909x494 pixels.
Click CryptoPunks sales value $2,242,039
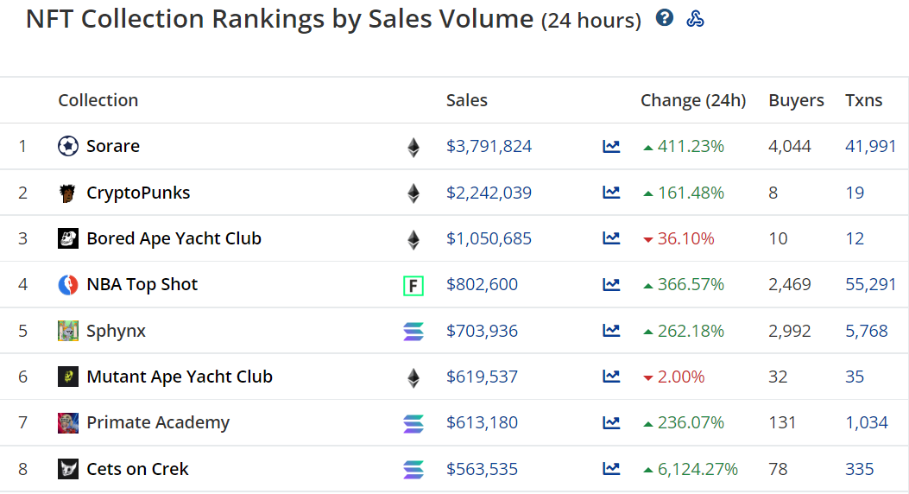point(489,193)
